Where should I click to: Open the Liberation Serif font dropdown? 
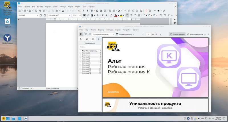click(x=69, y=15)
